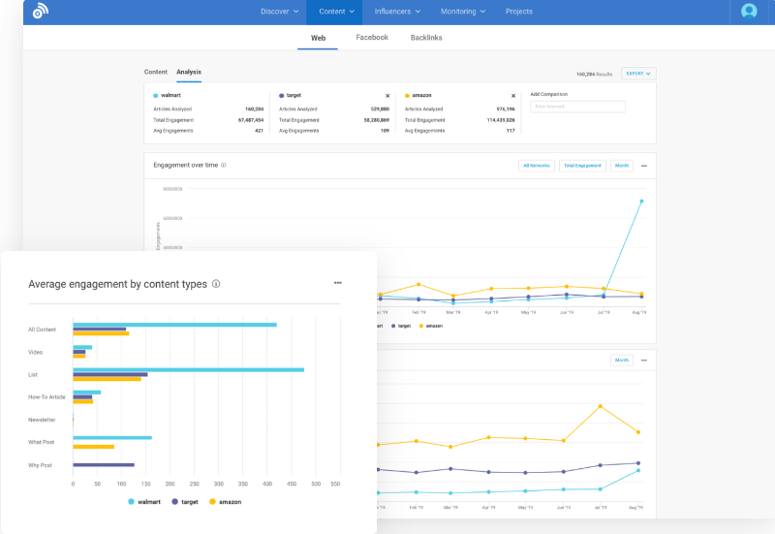Open three-dot menu on content types chart

(338, 283)
